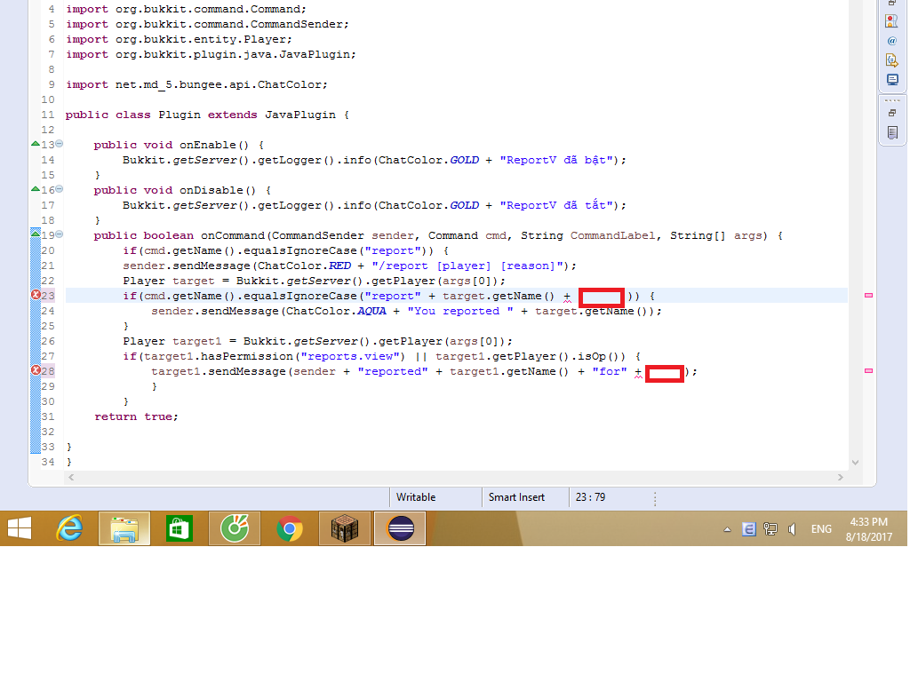Open the Windows Start button
Screen dimensions: 910x682
click(x=20, y=529)
